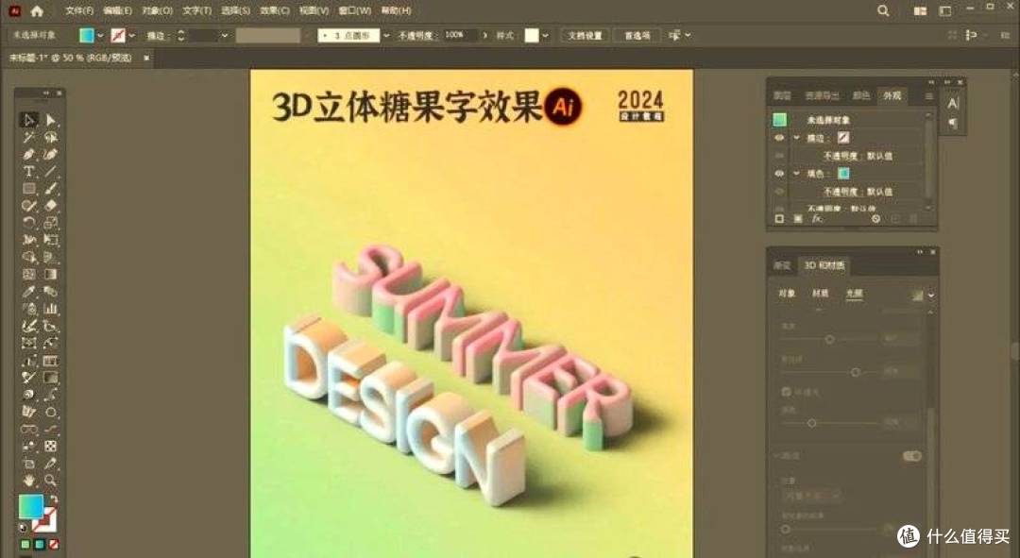Click fill swatch in 填色 row
Screen dimensions: 1020x558
coord(843,174)
